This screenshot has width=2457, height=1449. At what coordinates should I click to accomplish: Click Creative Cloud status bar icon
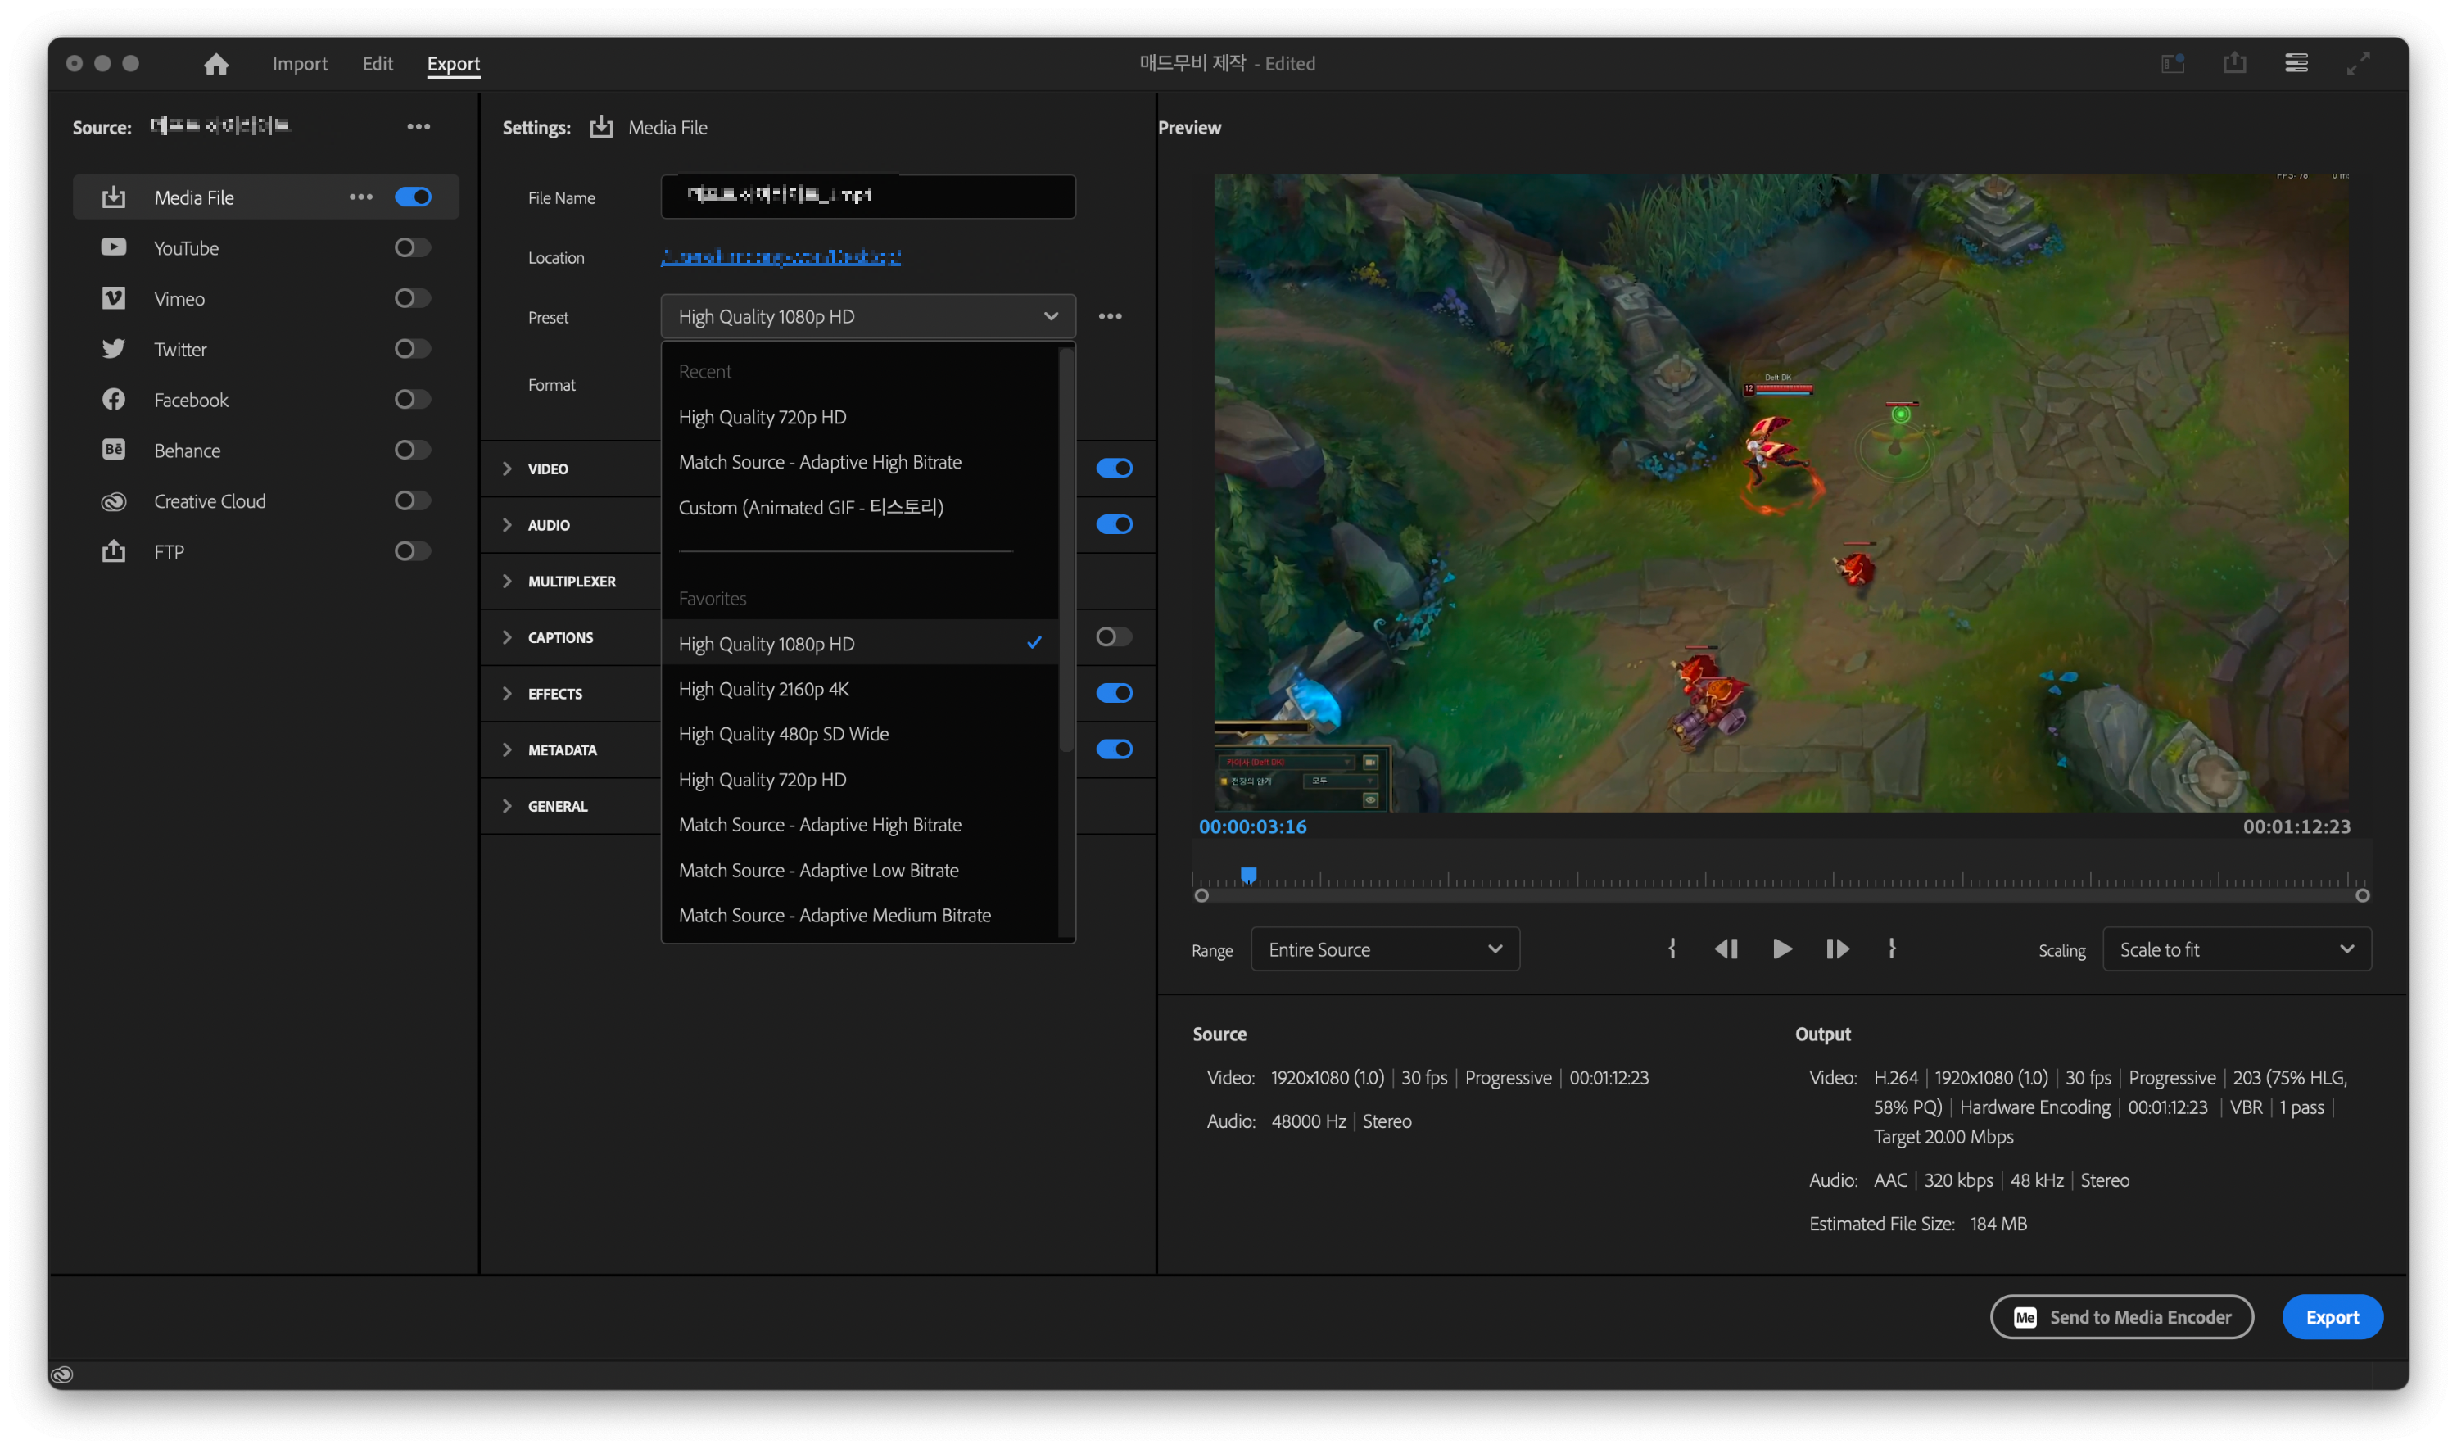(61, 1374)
